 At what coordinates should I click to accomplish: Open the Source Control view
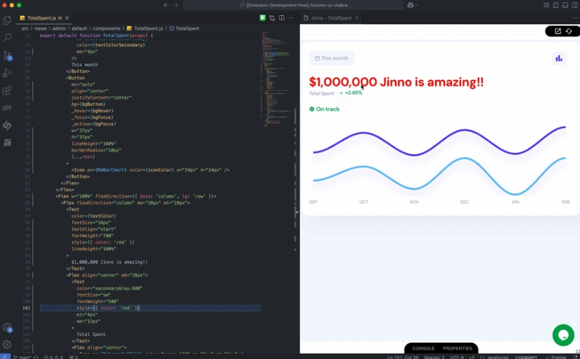[7, 56]
